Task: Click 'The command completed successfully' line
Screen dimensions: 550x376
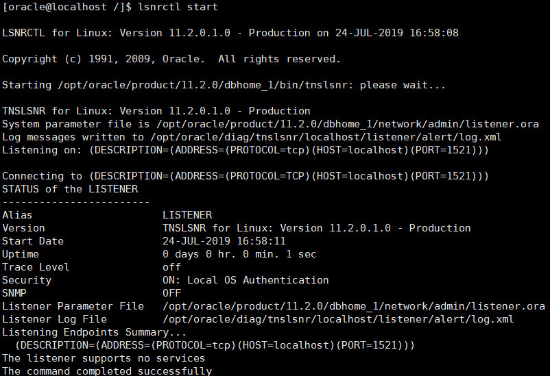Action: coord(107,371)
